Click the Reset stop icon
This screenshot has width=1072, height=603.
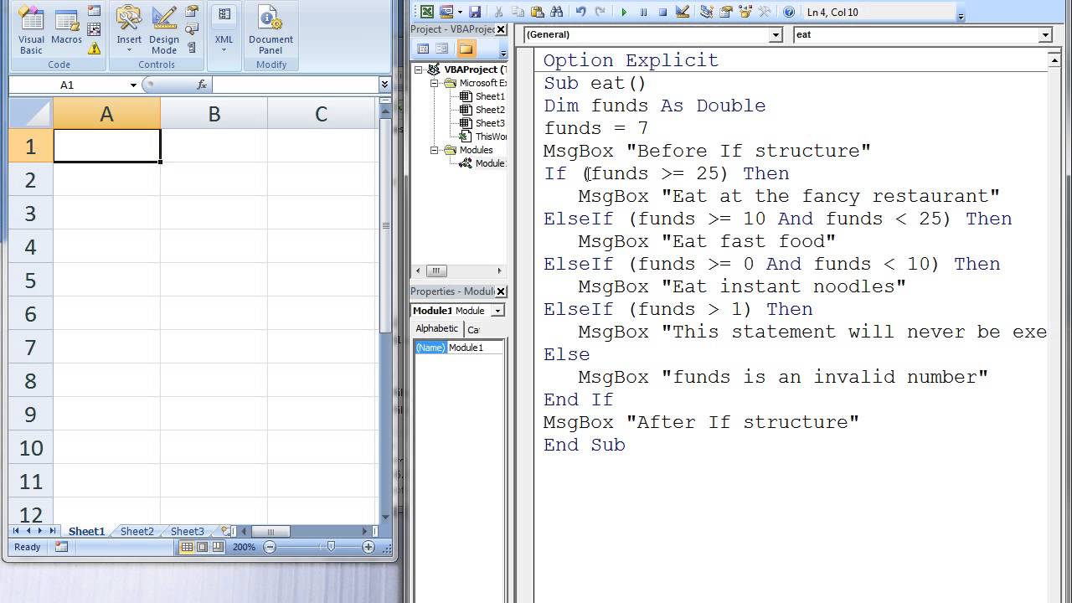click(662, 12)
